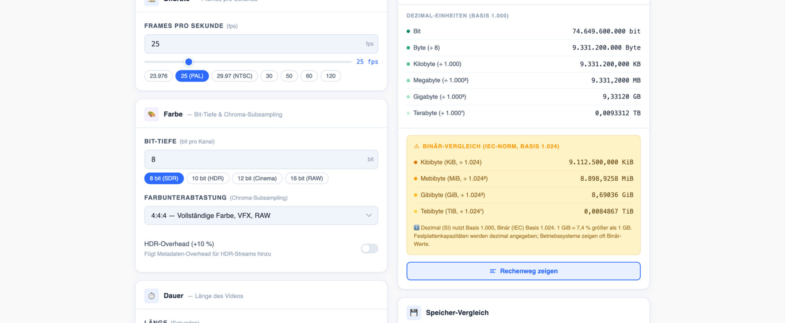Image resolution: width=785 pixels, height=323 pixels.
Task: Select the 12 bit (Cinema) option
Action: [x=257, y=178]
